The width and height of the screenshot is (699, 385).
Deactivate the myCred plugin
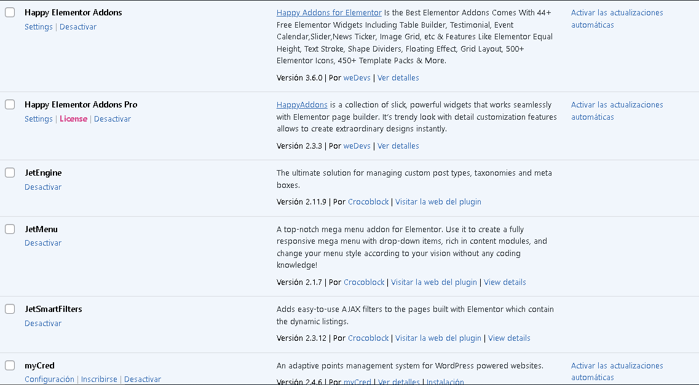pyautogui.click(x=143, y=379)
